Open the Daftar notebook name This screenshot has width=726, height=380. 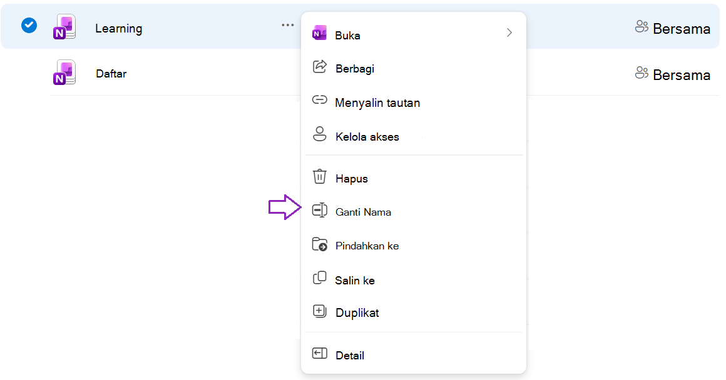[x=111, y=74]
